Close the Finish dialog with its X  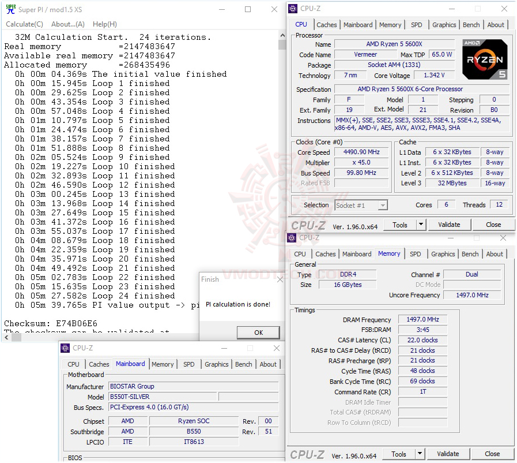[x=280, y=279]
